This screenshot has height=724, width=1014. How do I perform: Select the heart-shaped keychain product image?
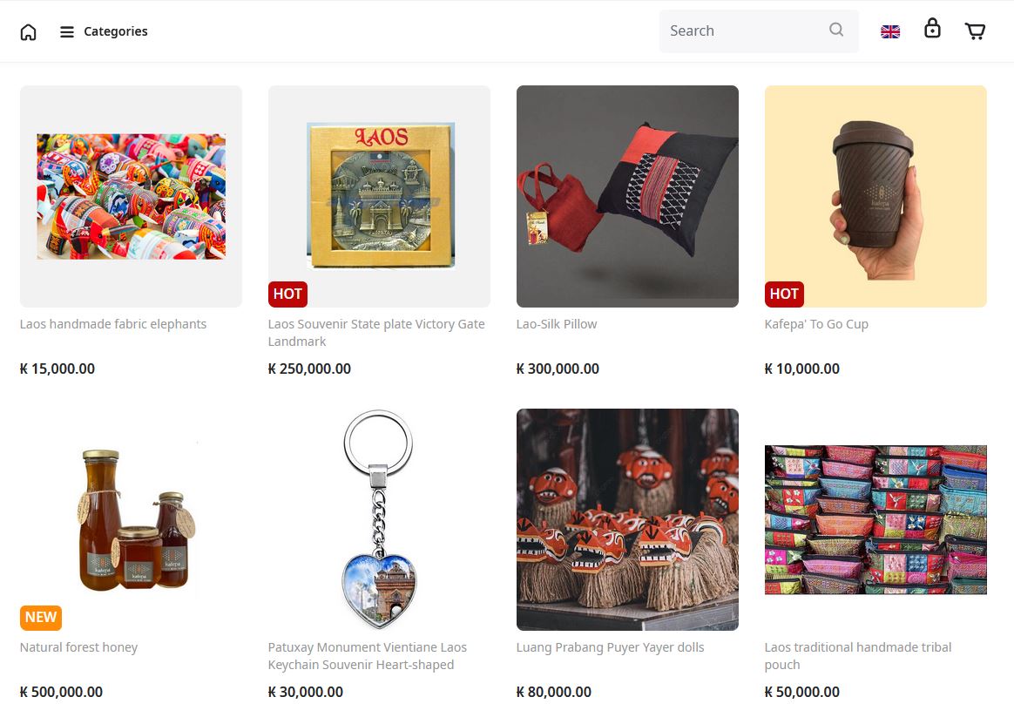pos(379,519)
